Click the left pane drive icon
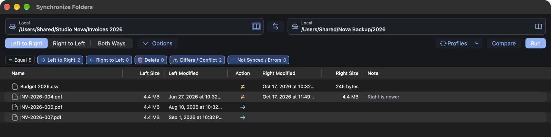Viewport: 551px width, 137px height. pyautogui.click(x=12, y=26)
